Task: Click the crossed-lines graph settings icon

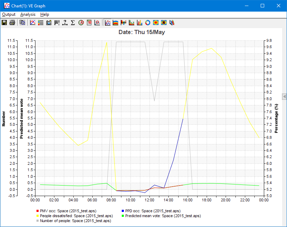Action: pyautogui.click(x=33, y=22)
